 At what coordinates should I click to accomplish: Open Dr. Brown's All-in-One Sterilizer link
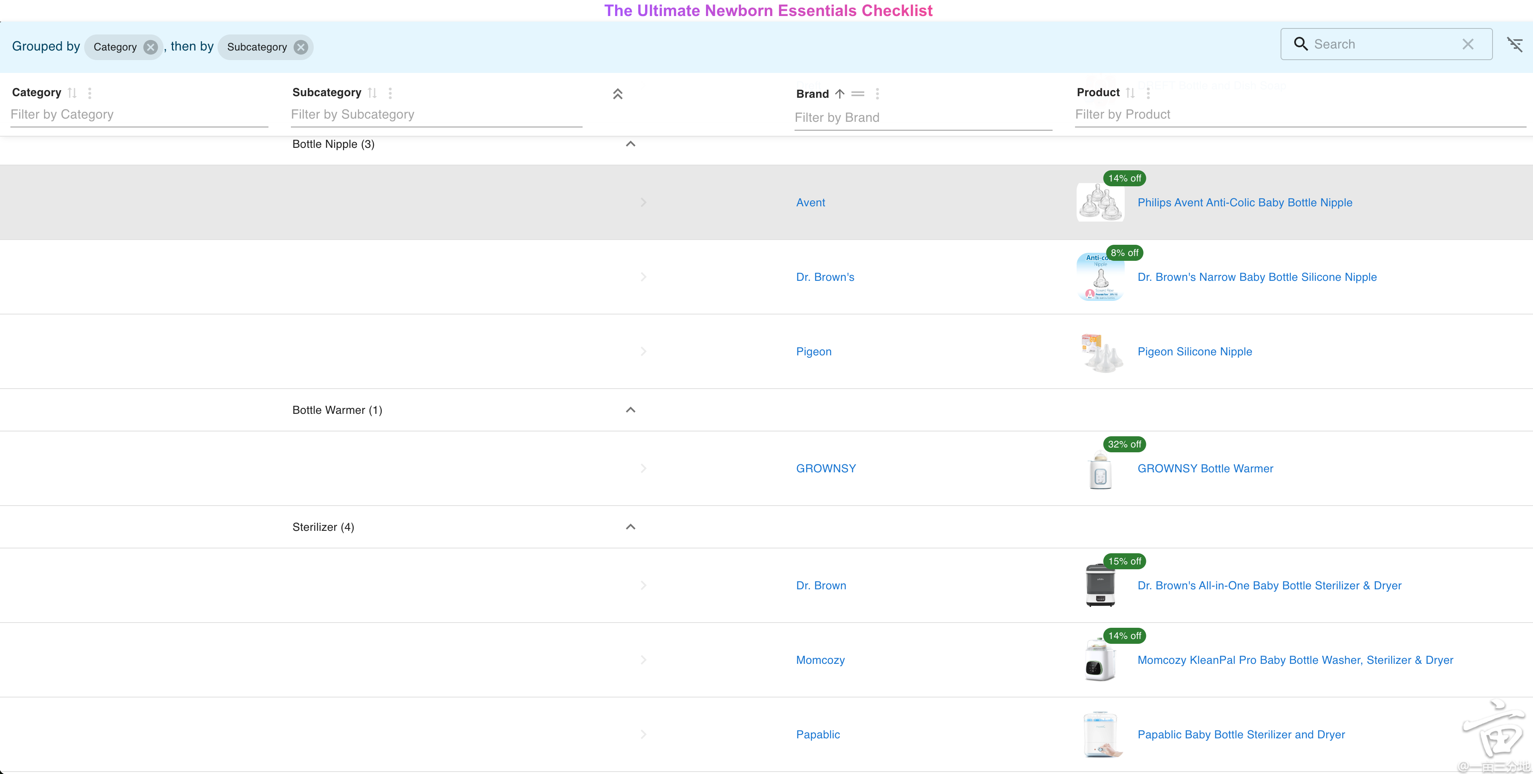click(1269, 585)
